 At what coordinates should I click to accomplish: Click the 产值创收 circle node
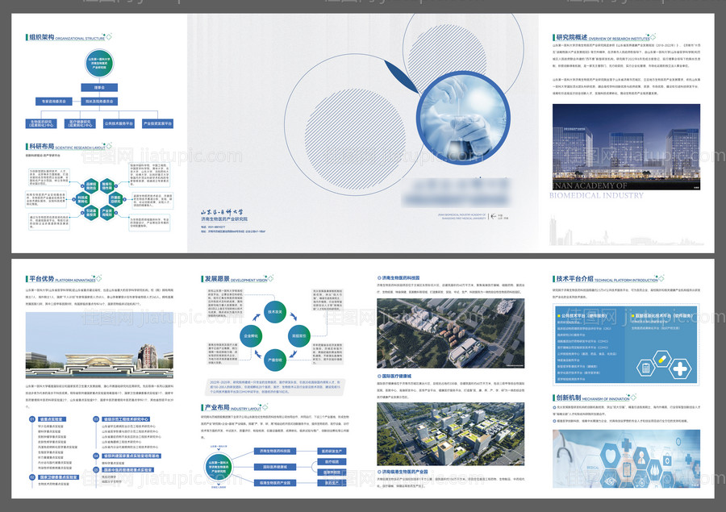tap(274, 359)
